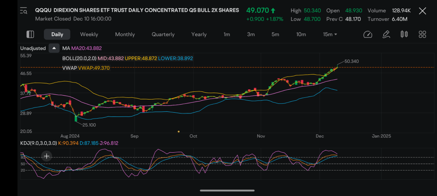Toggle the split panel layout icon
This screenshot has height=196, width=437.
pyautogui.click(x=30, y=34)
